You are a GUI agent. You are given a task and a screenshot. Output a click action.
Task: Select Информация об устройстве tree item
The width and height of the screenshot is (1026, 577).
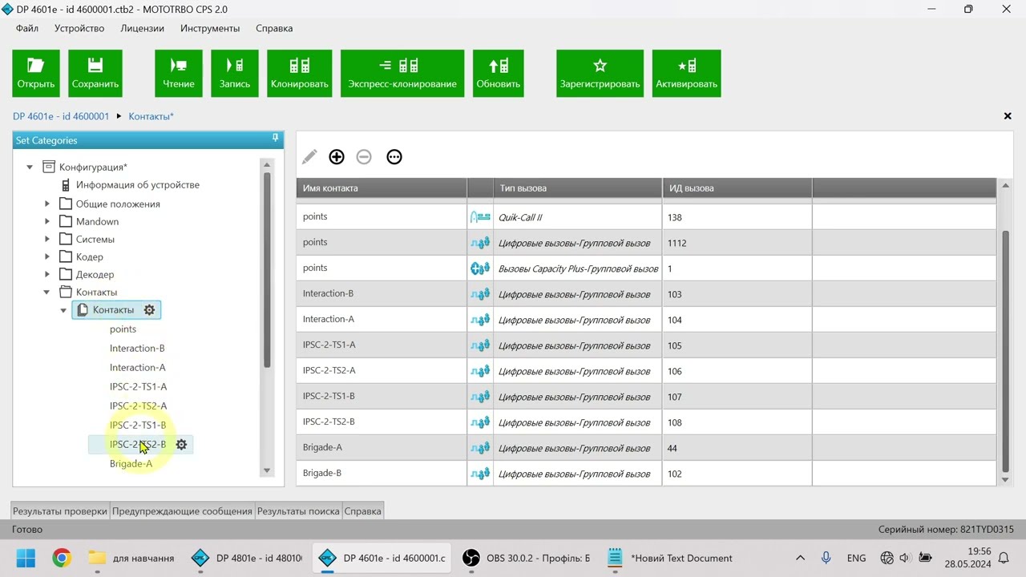138,185
